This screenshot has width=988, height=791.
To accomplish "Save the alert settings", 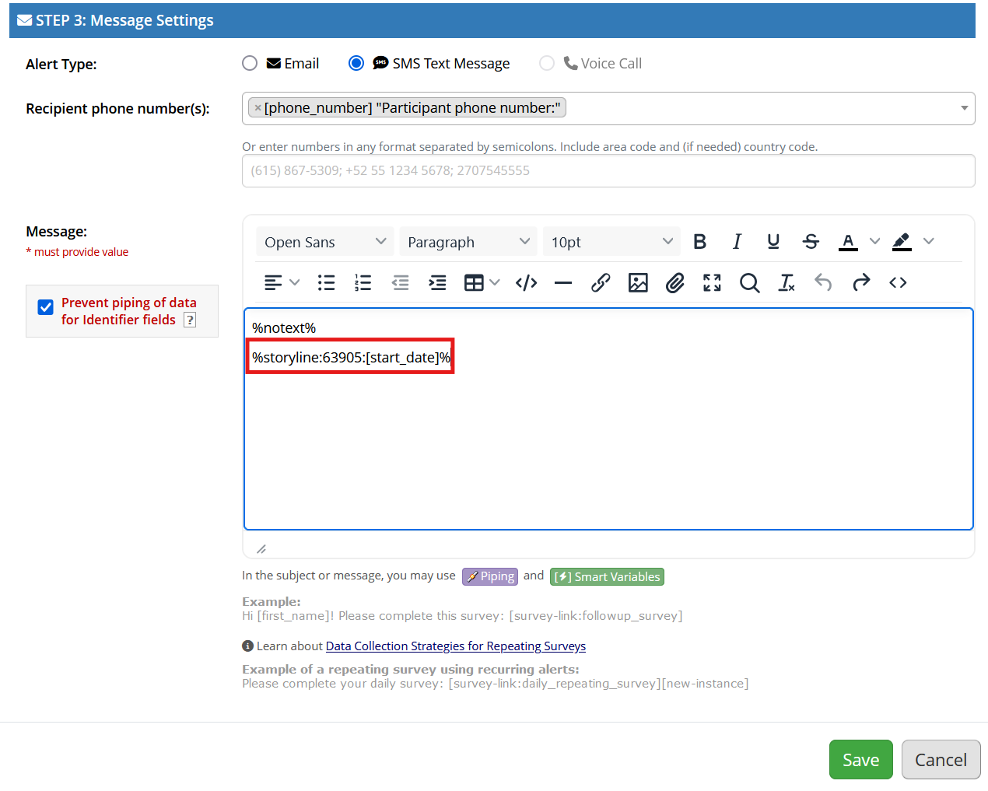I will tap(860, 759).
